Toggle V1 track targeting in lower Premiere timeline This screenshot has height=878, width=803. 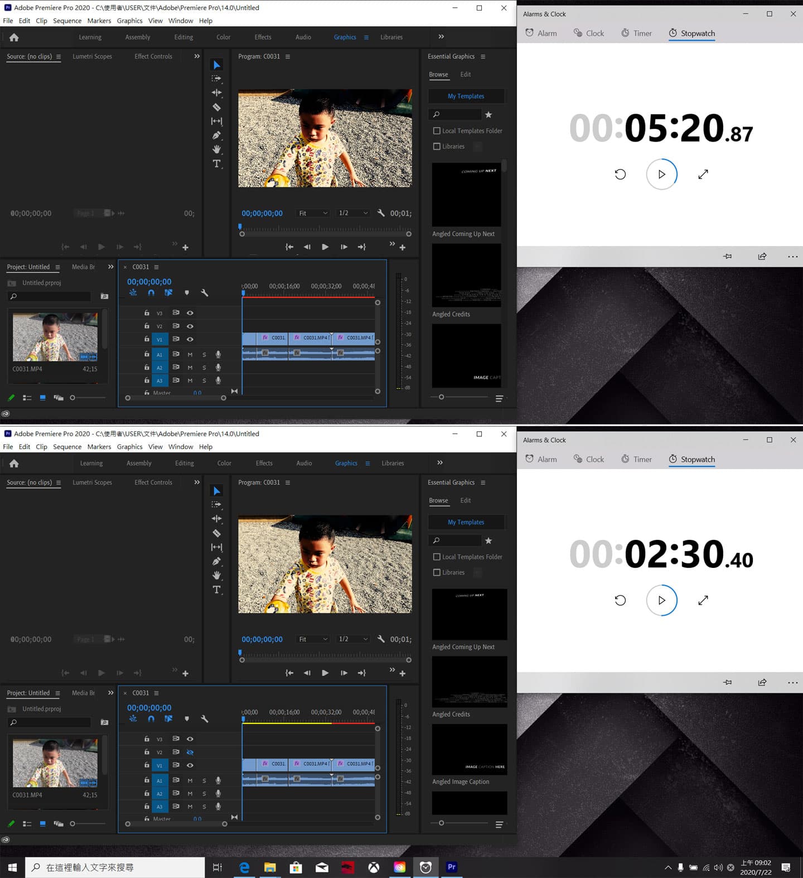[159, 765]
